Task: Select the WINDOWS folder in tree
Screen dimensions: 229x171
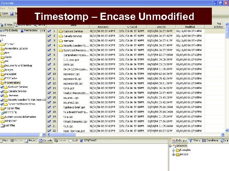Action: click(x=11, y=121)
